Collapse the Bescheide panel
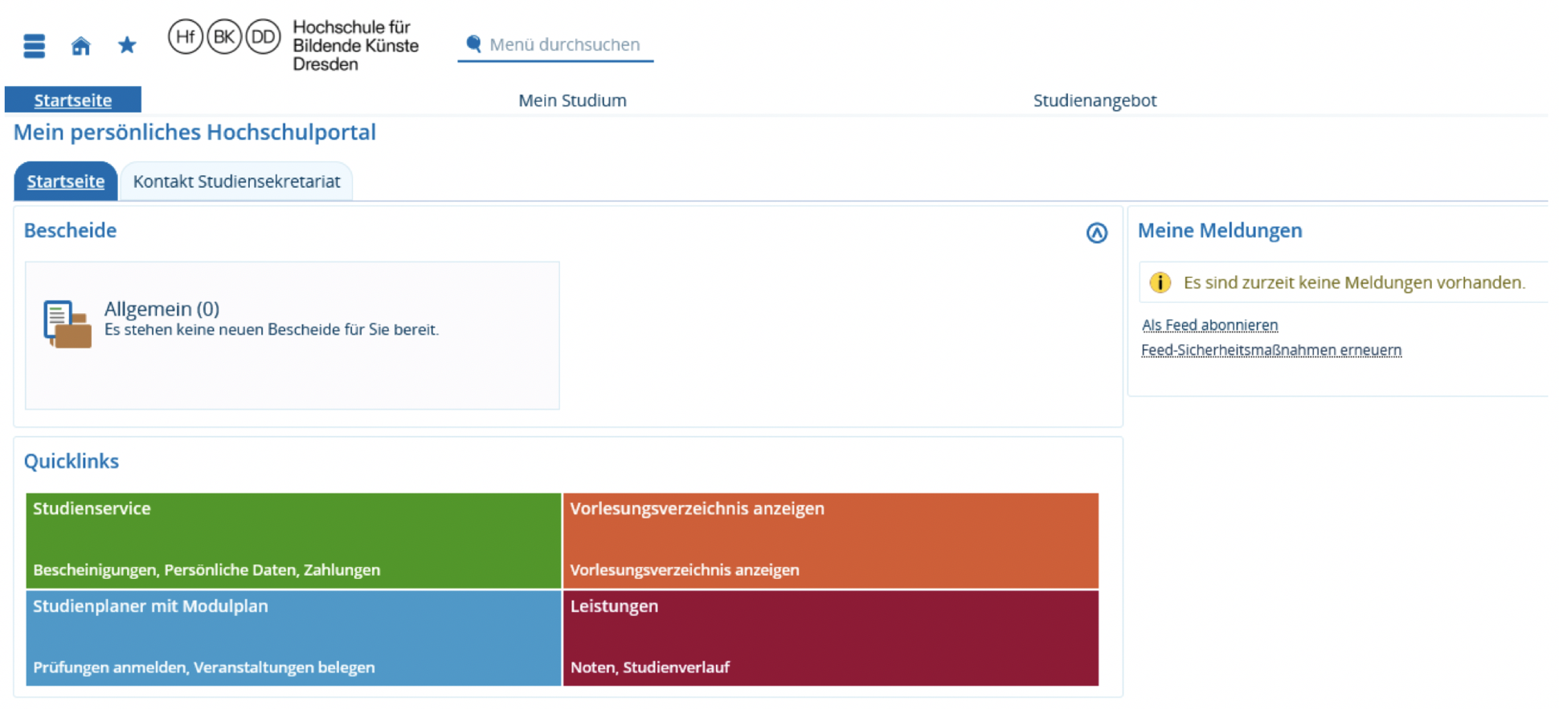Image resolution: width=1559 pixels, height=709 pixels. coord(1096,233)
